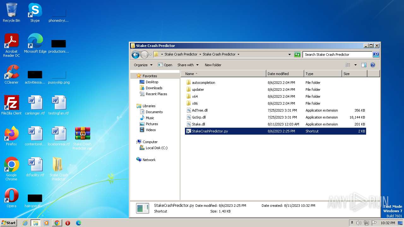Launch Skype from the desktop

point(35,13)
